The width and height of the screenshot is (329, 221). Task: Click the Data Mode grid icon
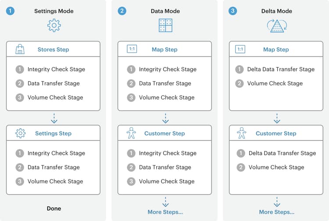165,26
